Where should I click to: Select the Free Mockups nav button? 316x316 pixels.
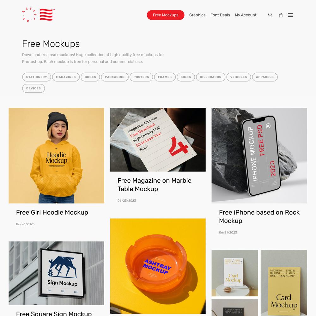coord(166,15)
